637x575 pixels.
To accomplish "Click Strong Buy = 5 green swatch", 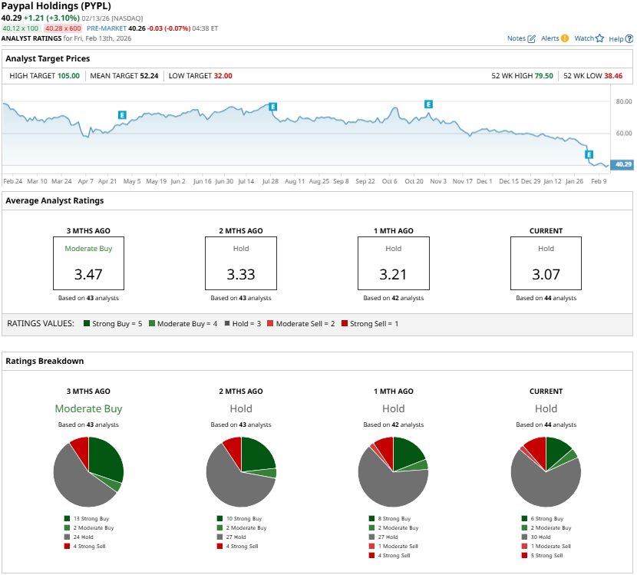I will 87,324.
